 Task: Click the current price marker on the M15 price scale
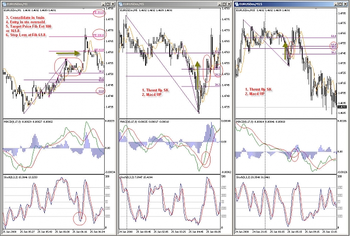[342, 107]
